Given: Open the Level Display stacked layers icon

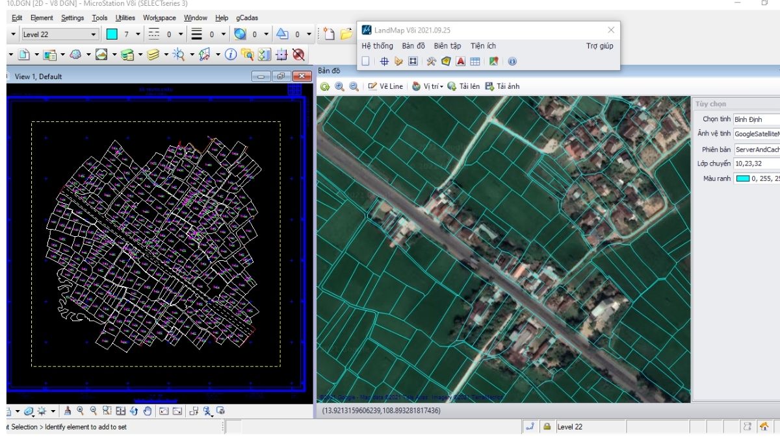Looking at the screenshot, I should pyautogui.click(x=153, y=55).
